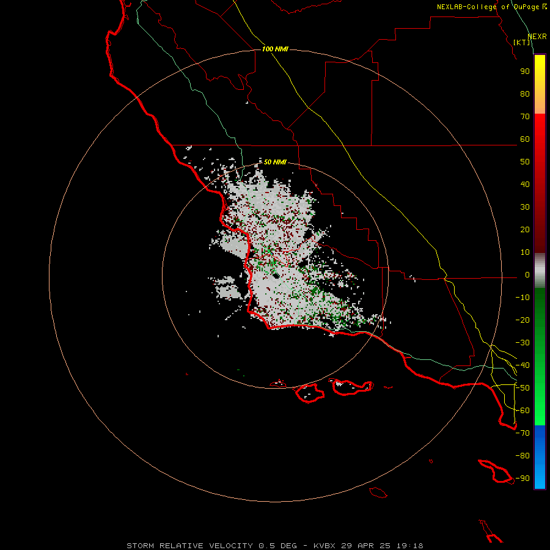Click the -40 value on velocity scale
550x550 pixels.
tap(522, 365)
